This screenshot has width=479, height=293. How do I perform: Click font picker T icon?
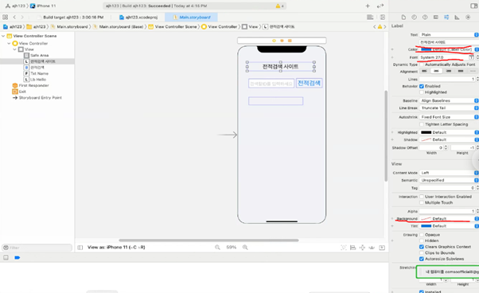[471, 57]
